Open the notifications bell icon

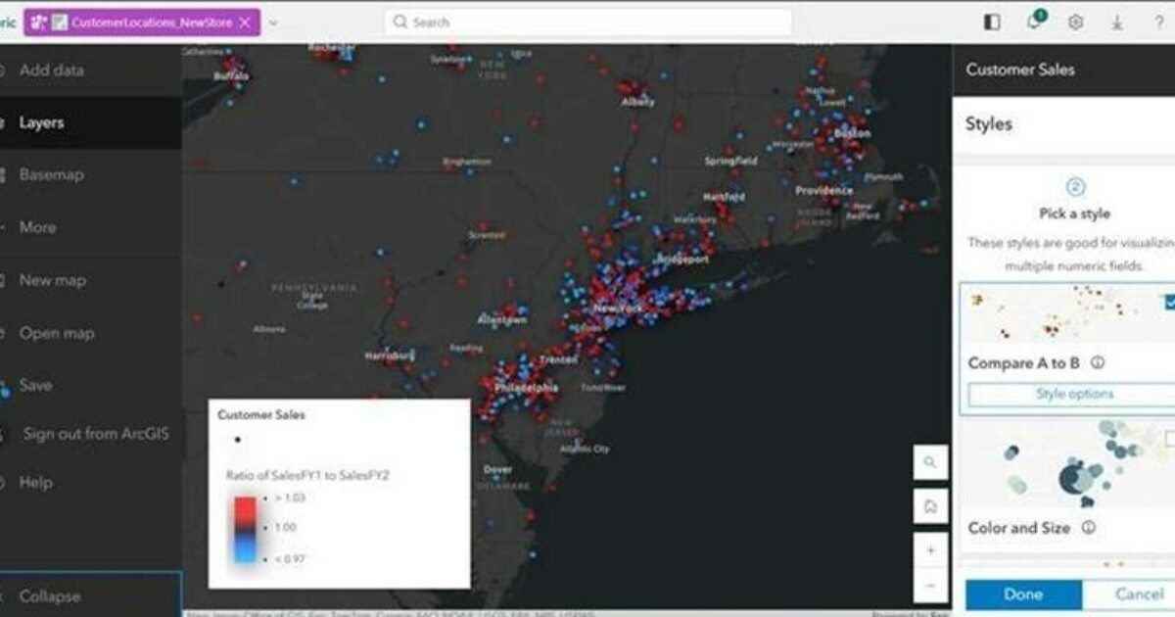click(x=1034, y=23)
